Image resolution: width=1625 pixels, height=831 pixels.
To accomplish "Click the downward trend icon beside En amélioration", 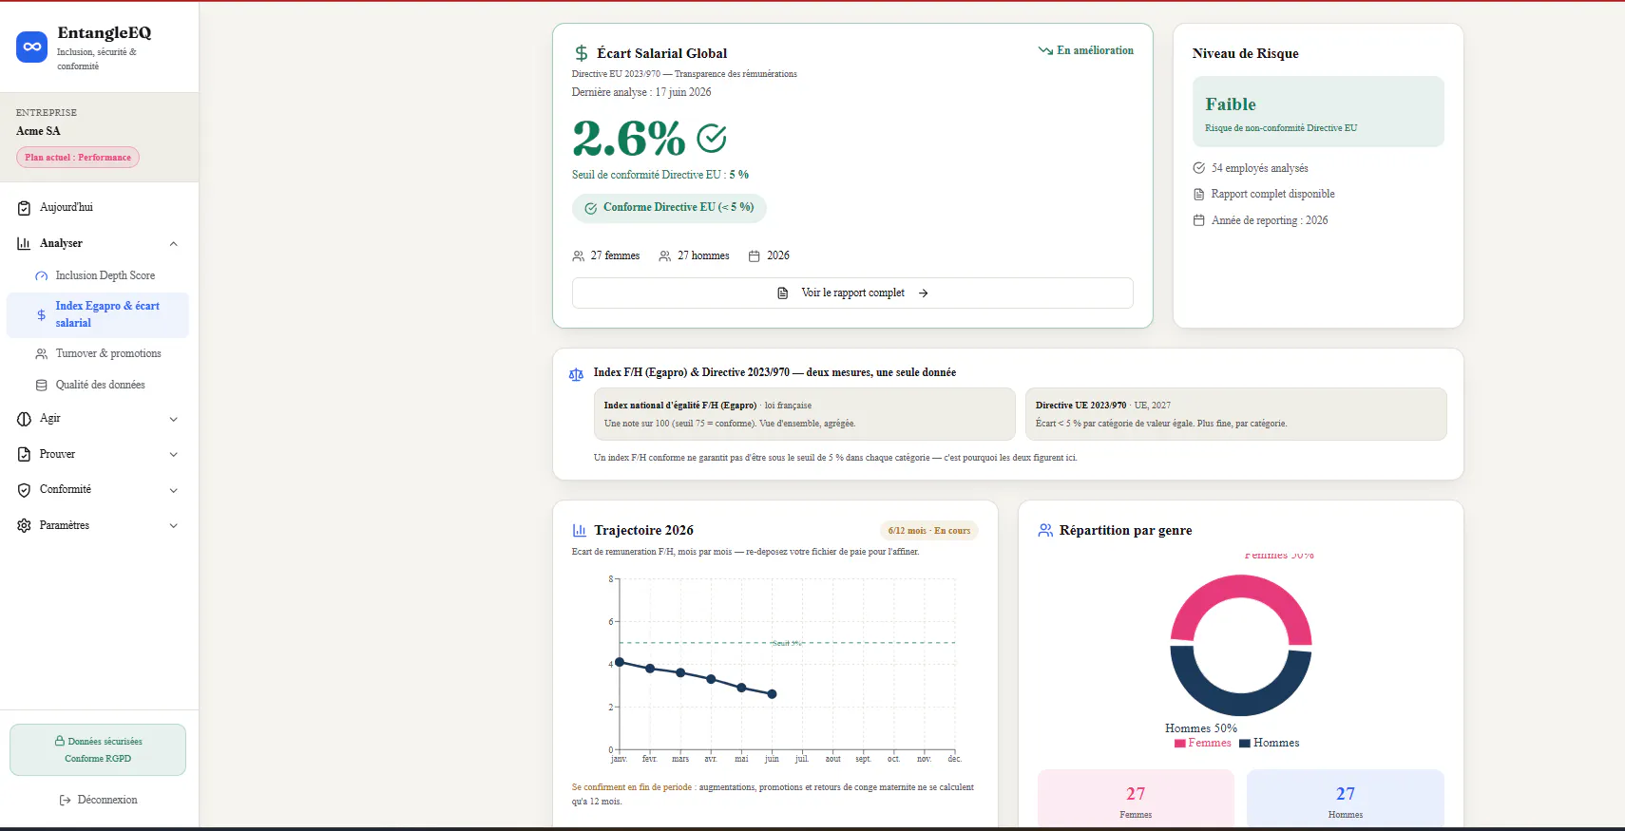I will (x=1045, y=50).
